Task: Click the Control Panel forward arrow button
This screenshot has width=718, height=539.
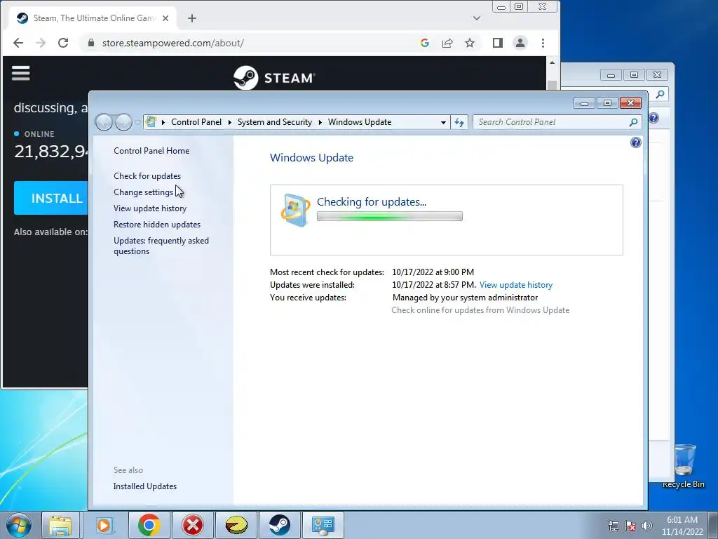Action: (x=123, y=122)
